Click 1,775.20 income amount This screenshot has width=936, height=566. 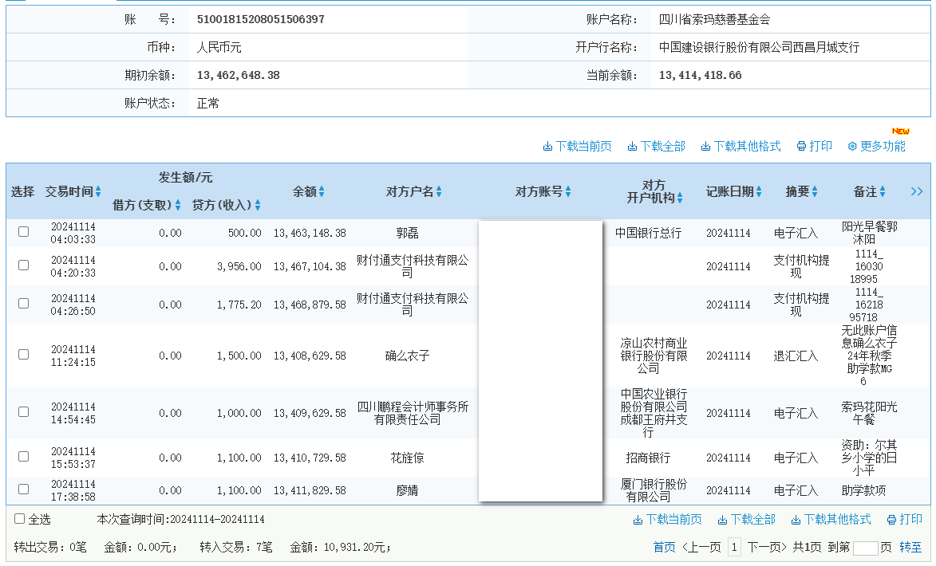[239, 305]
